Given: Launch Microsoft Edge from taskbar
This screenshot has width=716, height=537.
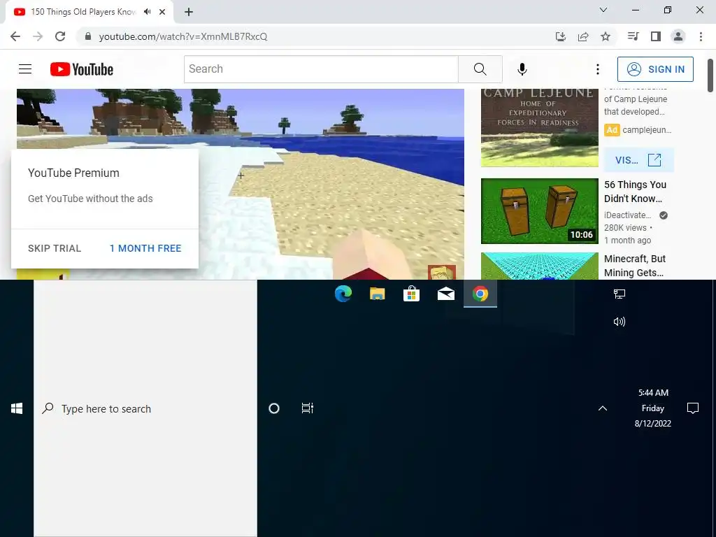Looking at the screenshot, I should [343, 294].
